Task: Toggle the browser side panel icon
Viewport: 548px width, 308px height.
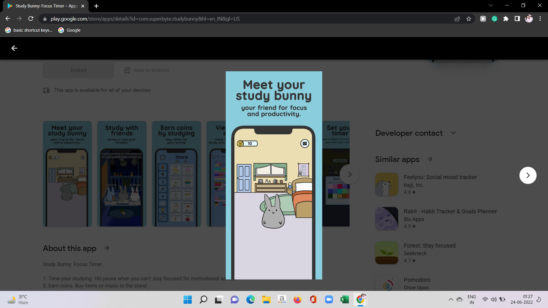Action: (517, 19)
